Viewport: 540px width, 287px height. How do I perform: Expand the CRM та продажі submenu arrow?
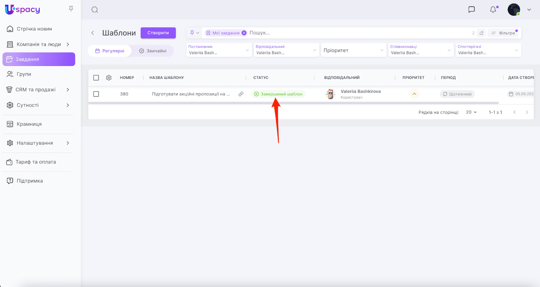click(68, 90)
